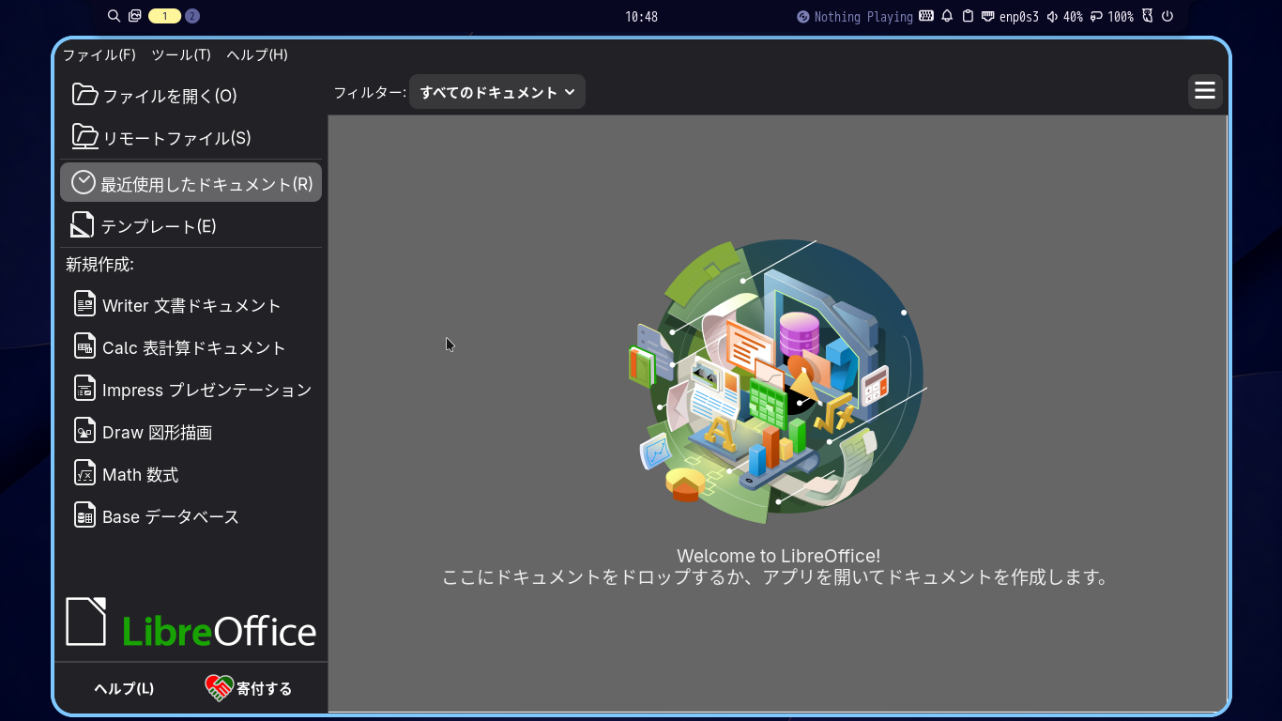Create a new Base データベース
Image resolution: width=1282 pixels, height=721 pixels.
(x=191, y=516)
